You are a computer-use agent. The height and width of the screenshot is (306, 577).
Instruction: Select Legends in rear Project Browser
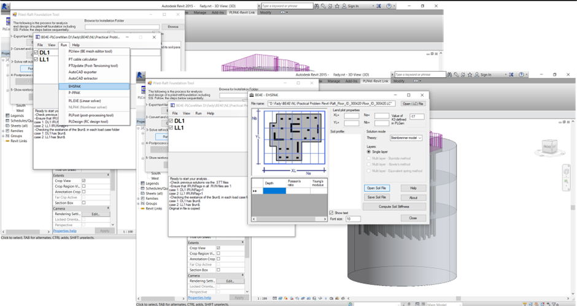click(17, 115)
